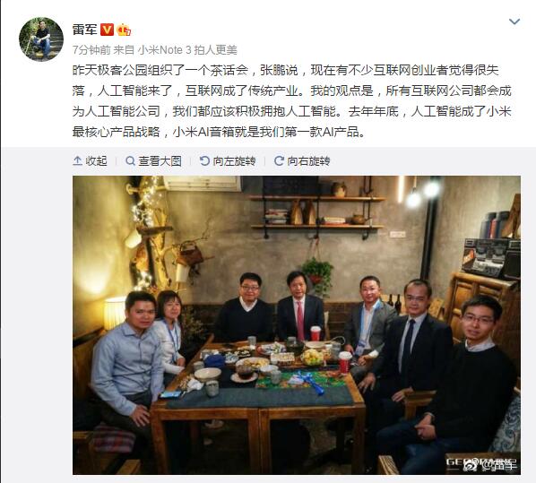Collapse the image via 收起 label
Viewport: 536px width, 483px height.
[x=96, y=161]
